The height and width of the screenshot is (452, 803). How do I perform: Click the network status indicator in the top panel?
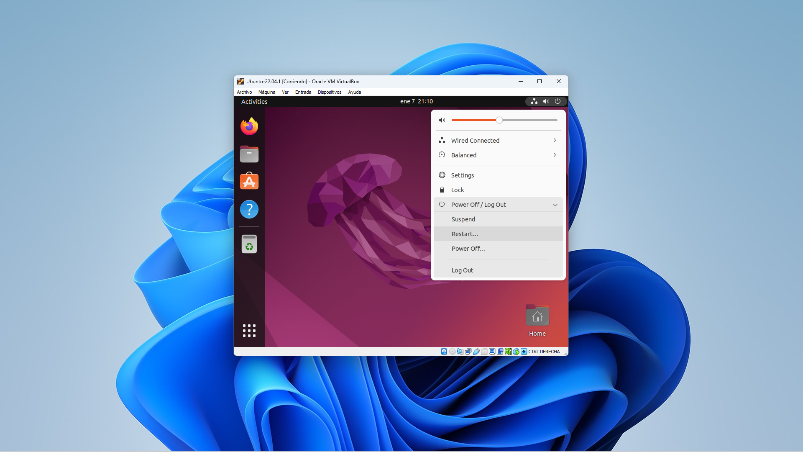click(534, 101)
